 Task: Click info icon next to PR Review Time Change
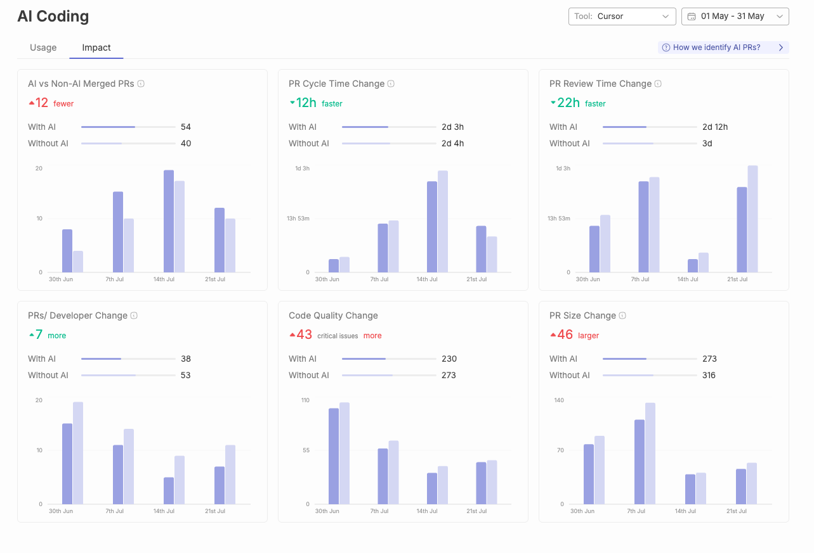[x=658, y=84]
